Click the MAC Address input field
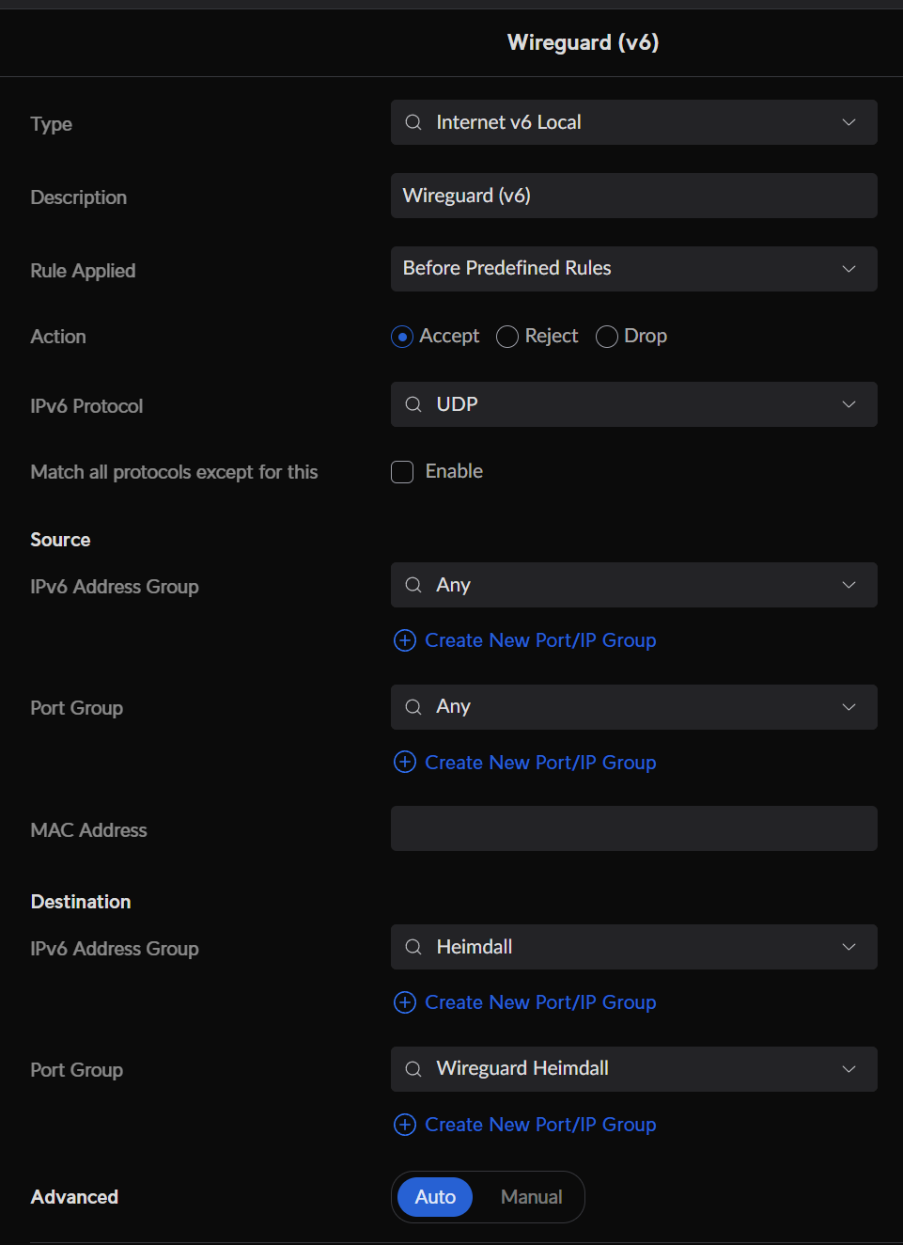Image resolution: width=903 pixels, height=1245 pixels. (634, 828)
